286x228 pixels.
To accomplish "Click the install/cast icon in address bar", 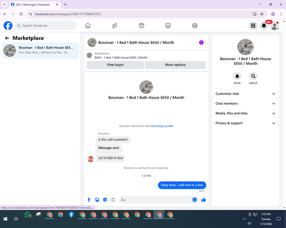I will pyautogui.click(x=255, y=14).
